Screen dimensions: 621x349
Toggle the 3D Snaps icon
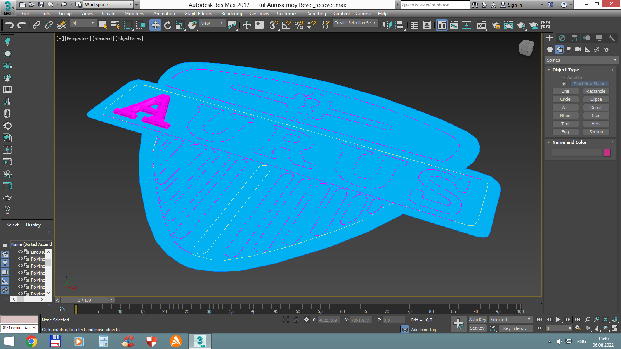(274, 25)
